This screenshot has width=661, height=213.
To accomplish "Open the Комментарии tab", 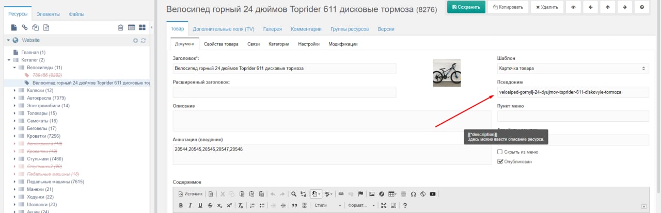I will point(306,29).
